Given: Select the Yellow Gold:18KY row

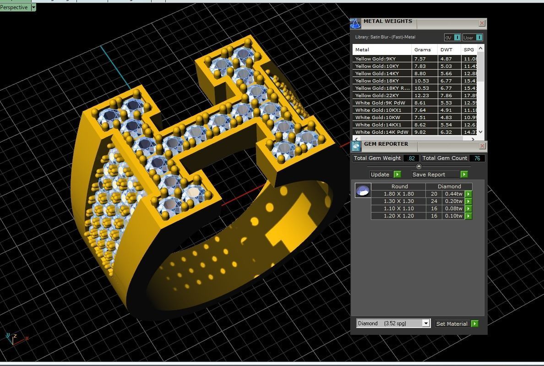Looking at the screenshot, I should [415, 81].
